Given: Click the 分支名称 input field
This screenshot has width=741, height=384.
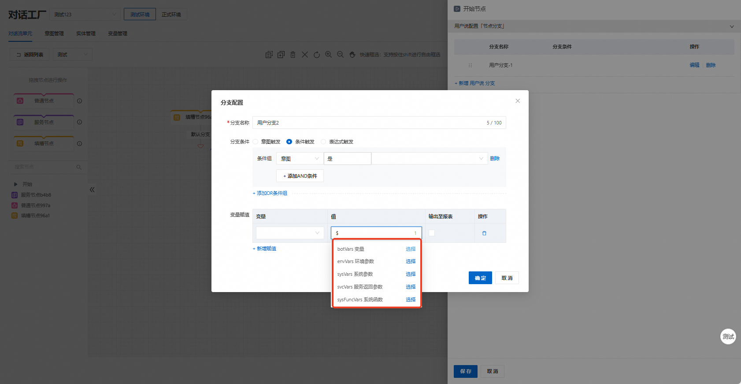Looking at the screenshot, I should point(379,123).
